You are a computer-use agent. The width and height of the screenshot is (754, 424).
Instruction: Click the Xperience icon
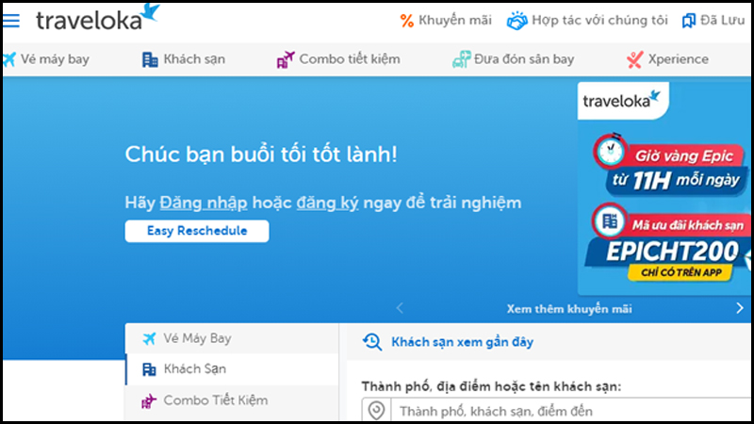click(634, 59)
